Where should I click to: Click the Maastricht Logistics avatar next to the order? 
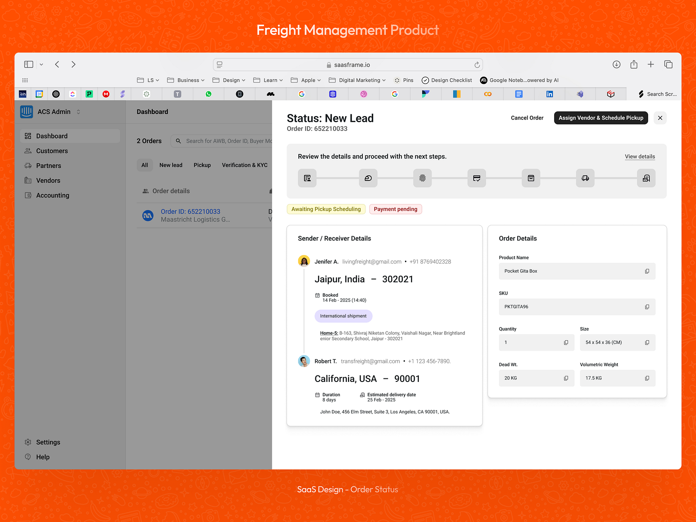pos(148,215)
